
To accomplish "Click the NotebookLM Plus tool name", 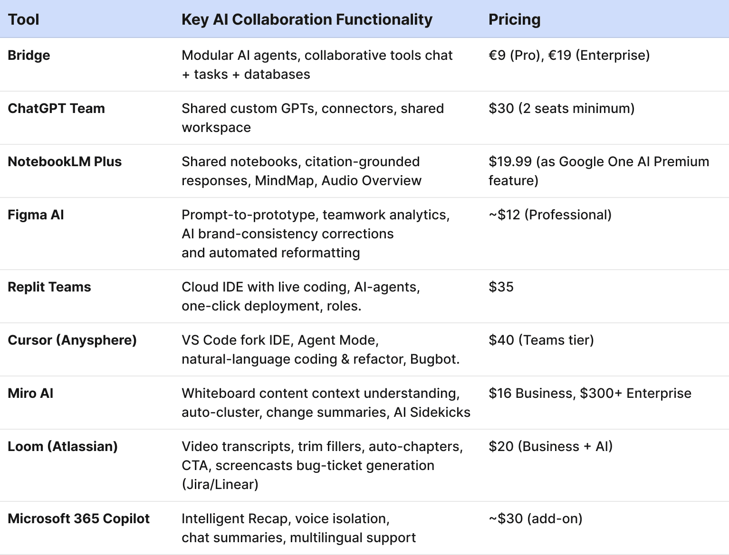I will 65,161.
